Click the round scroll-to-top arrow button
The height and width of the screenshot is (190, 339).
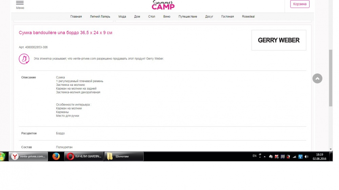pyautogui.click(x=317, y=78)
